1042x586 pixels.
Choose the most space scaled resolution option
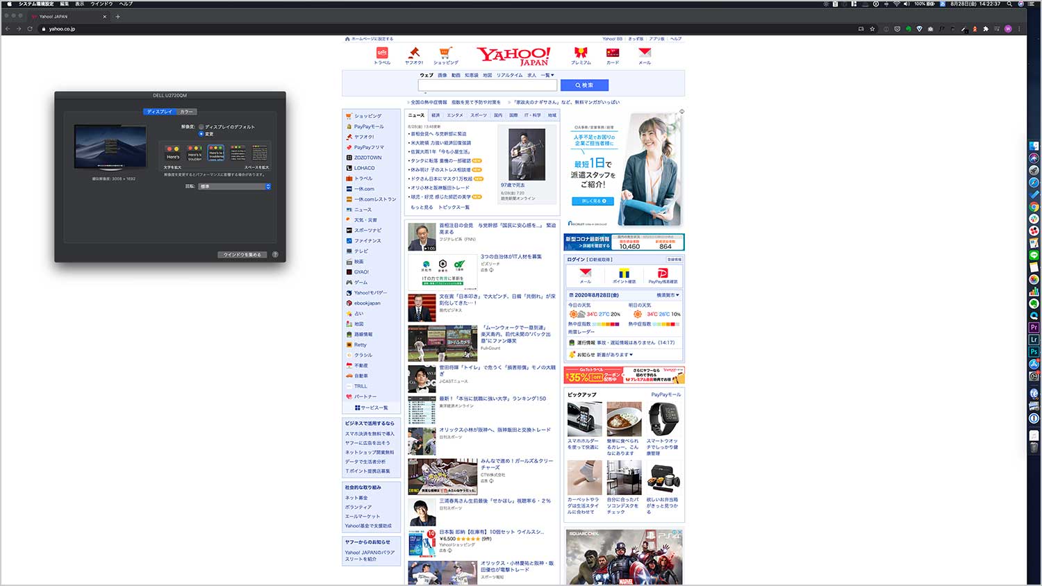pos(259,153)
